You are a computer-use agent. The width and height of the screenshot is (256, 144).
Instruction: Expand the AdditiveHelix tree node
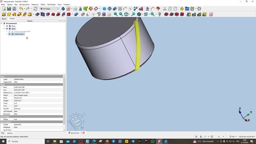click(x=7, y=34)
